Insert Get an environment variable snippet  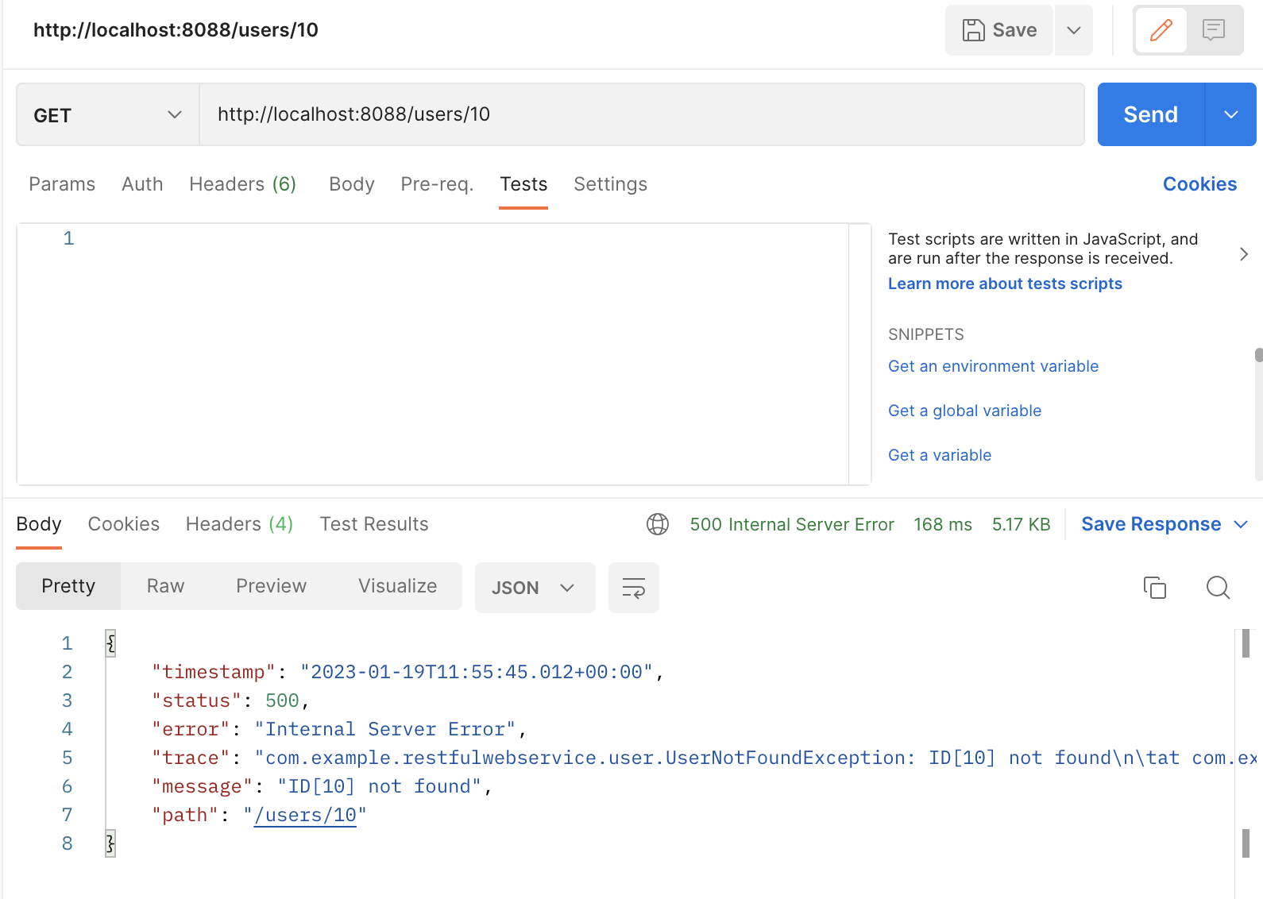(993, 366)
